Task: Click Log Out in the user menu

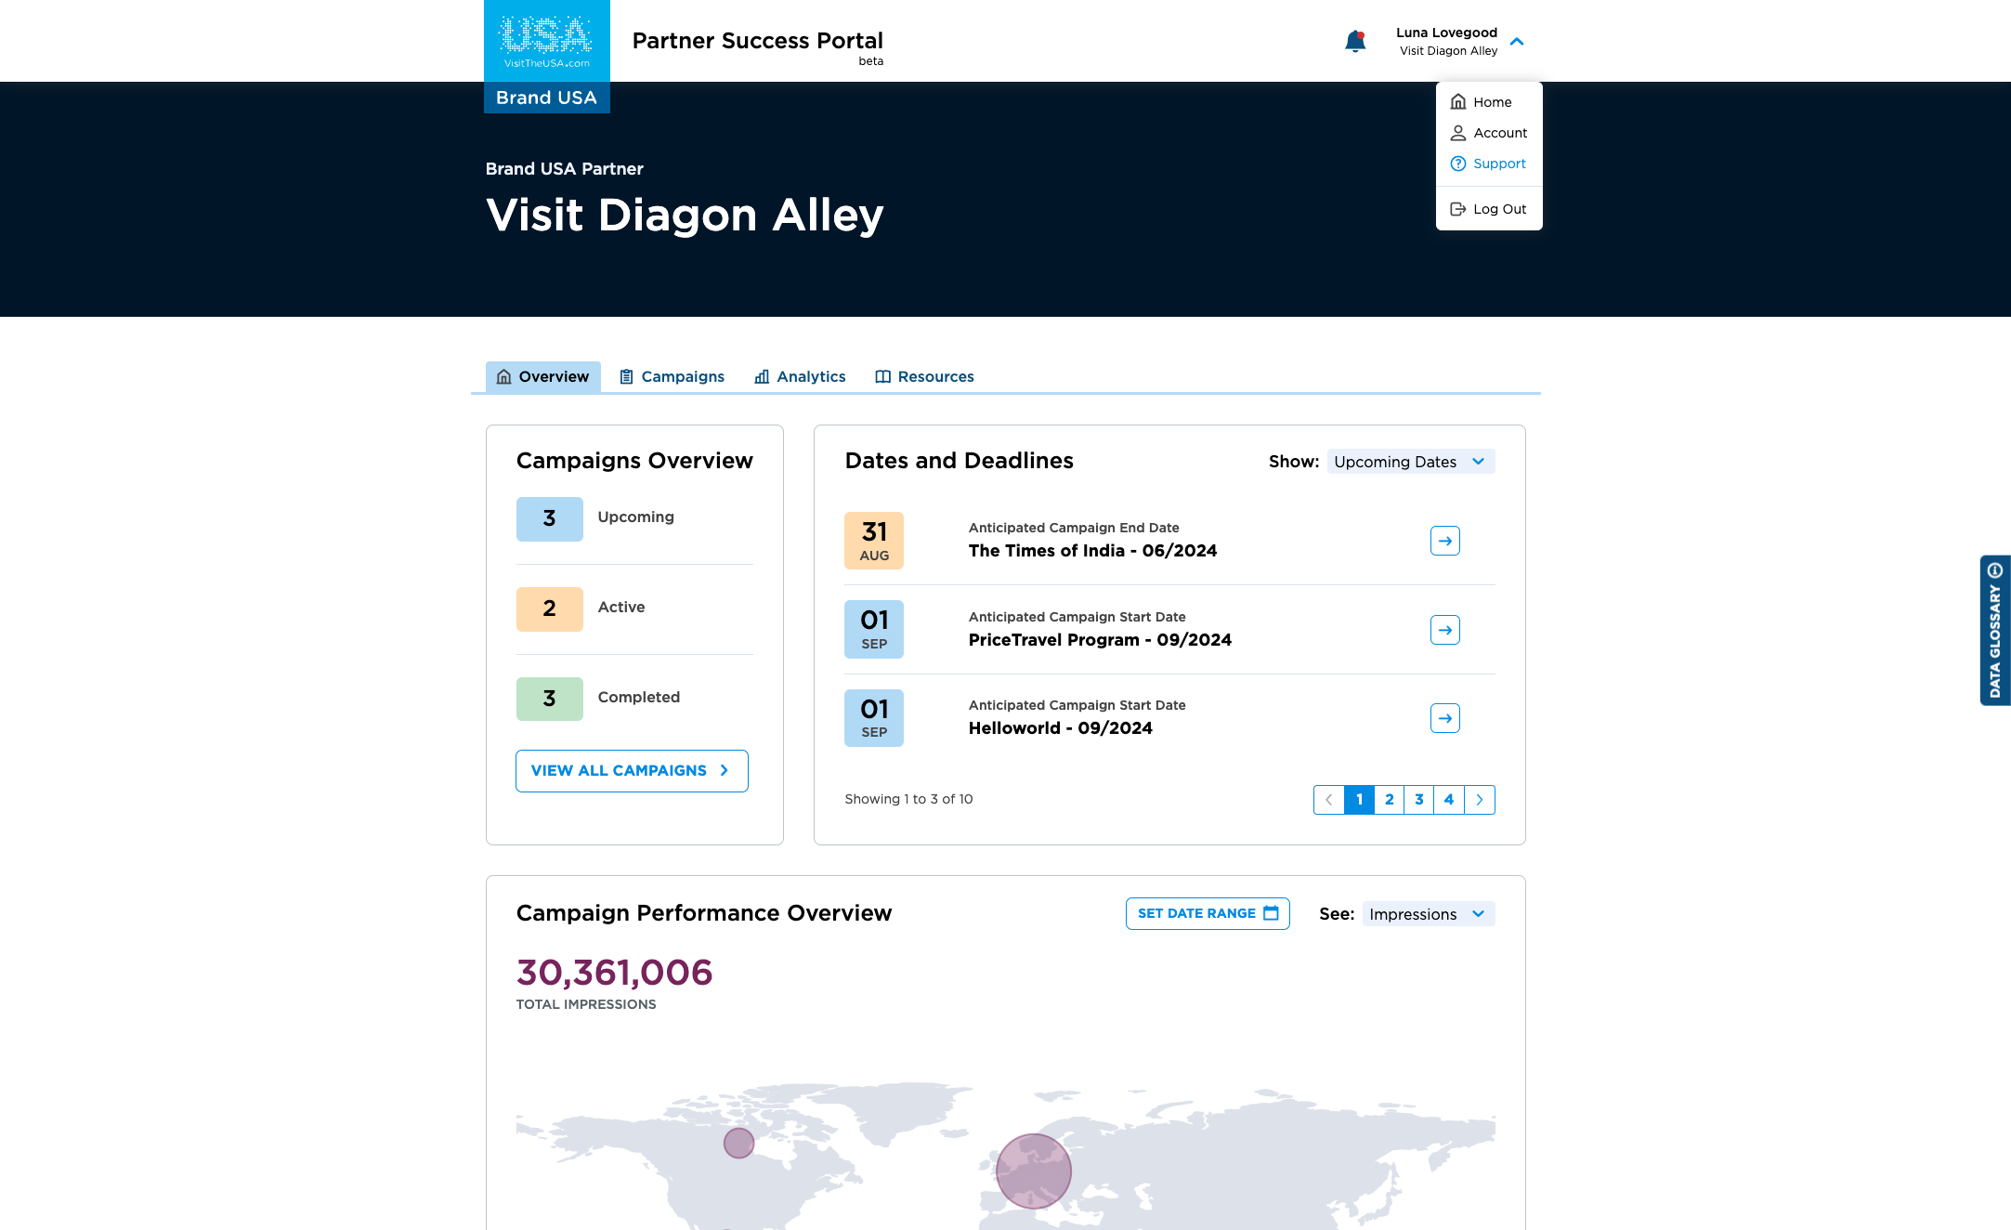Action: click(x=1488, y=209)
